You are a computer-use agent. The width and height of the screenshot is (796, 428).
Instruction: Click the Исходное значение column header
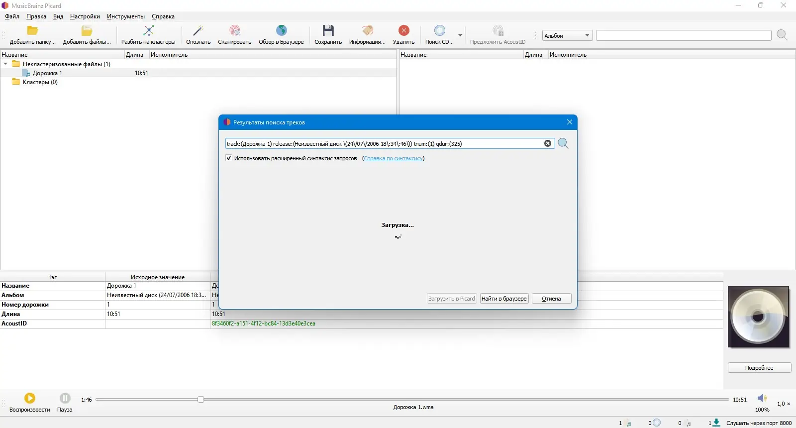click(x=158, y=277)
